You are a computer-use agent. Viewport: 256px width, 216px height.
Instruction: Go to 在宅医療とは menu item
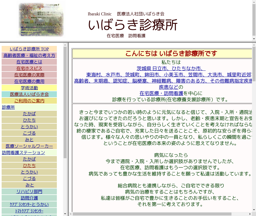[x=29, y=62]
